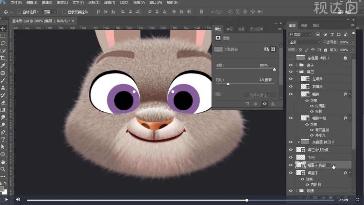Toggle the 显示变换控件 checkbox
364x205 pixels.
tap(64, 12)
